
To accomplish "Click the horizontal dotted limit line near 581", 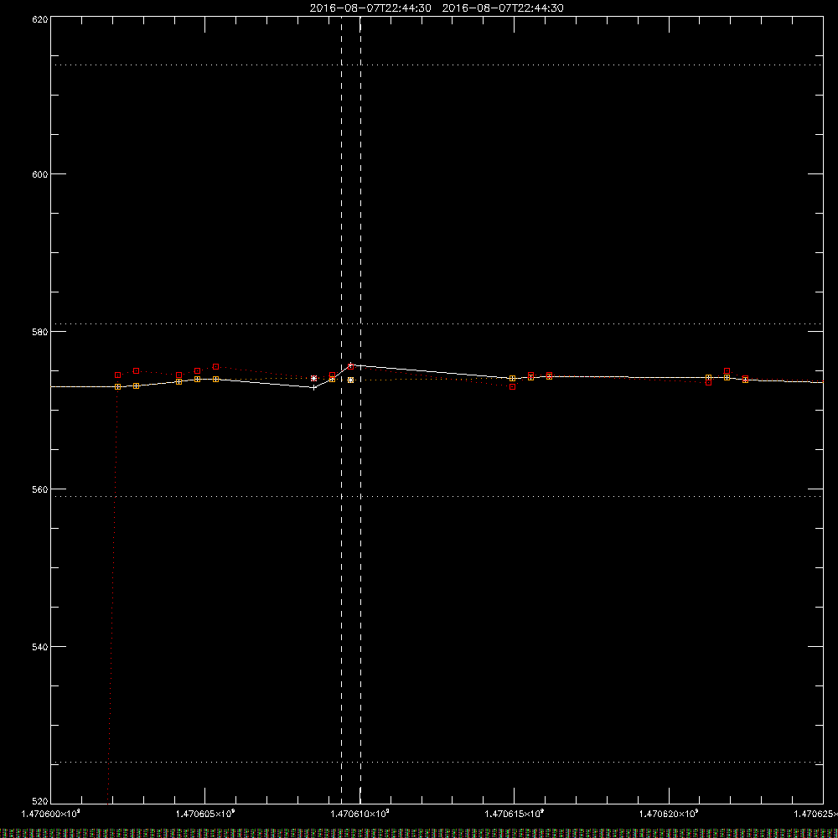I will (x=437, y=323).
